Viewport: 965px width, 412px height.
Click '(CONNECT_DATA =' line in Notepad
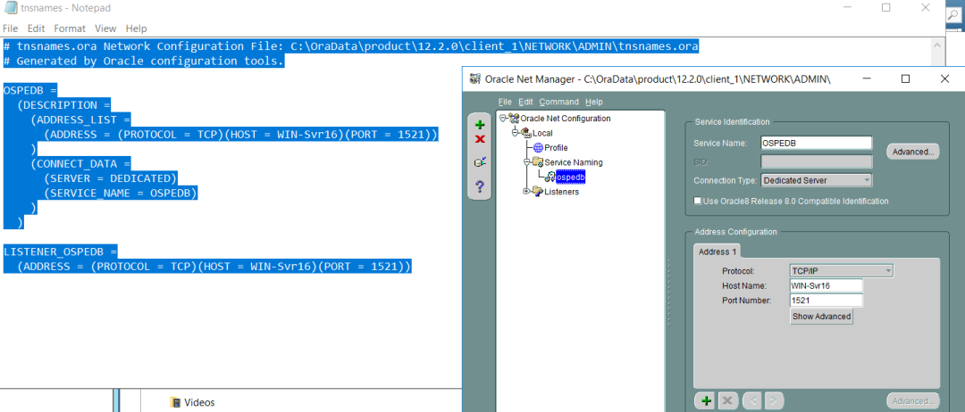pos(80,164)
